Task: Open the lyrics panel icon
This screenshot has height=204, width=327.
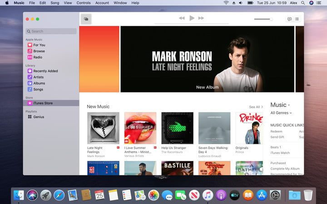Action: [x=289, y=19]
